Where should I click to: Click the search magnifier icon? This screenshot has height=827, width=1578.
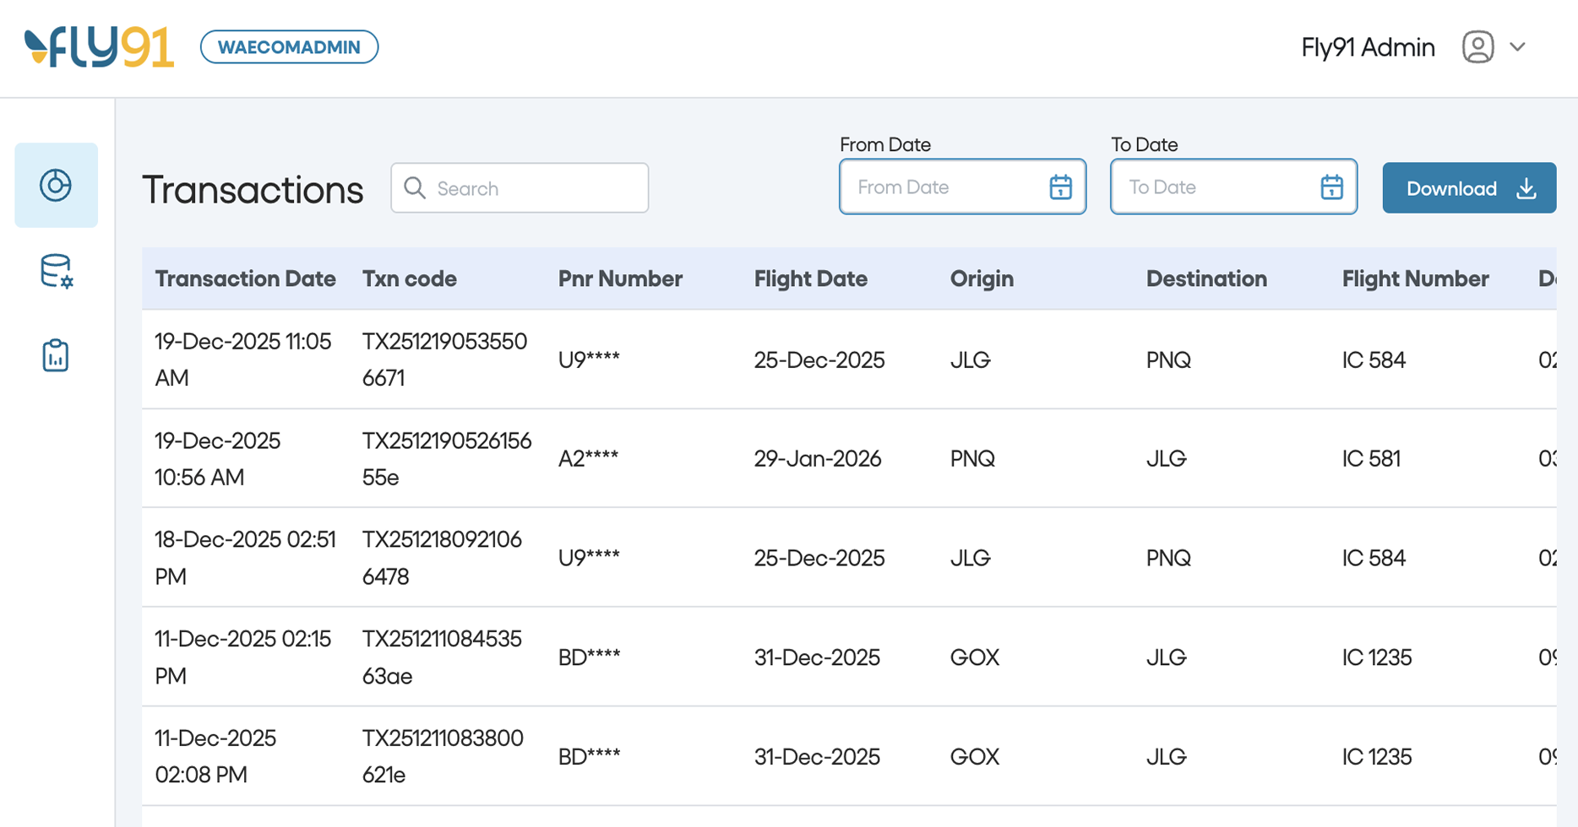416,187
